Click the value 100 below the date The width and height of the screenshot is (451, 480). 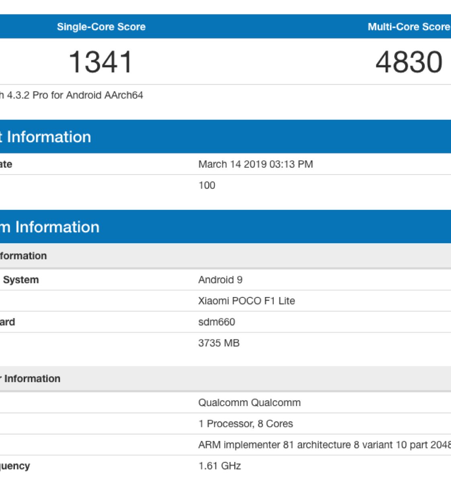pyautogui.click(x=207, y=185)
